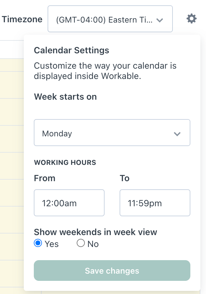
Task: Click the WORKING HOURS section heading
Action: point(65,162)
